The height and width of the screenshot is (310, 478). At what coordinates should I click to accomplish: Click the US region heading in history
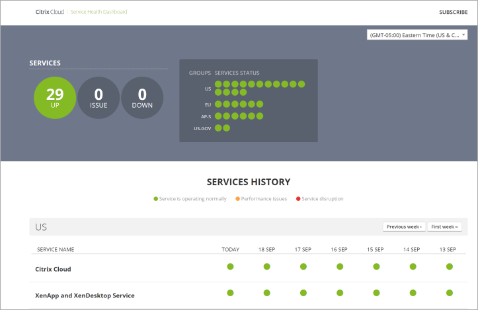click(x=41, y=227)
